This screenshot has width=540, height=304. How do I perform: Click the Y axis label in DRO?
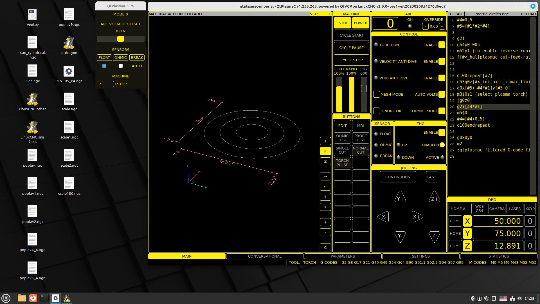467,233
